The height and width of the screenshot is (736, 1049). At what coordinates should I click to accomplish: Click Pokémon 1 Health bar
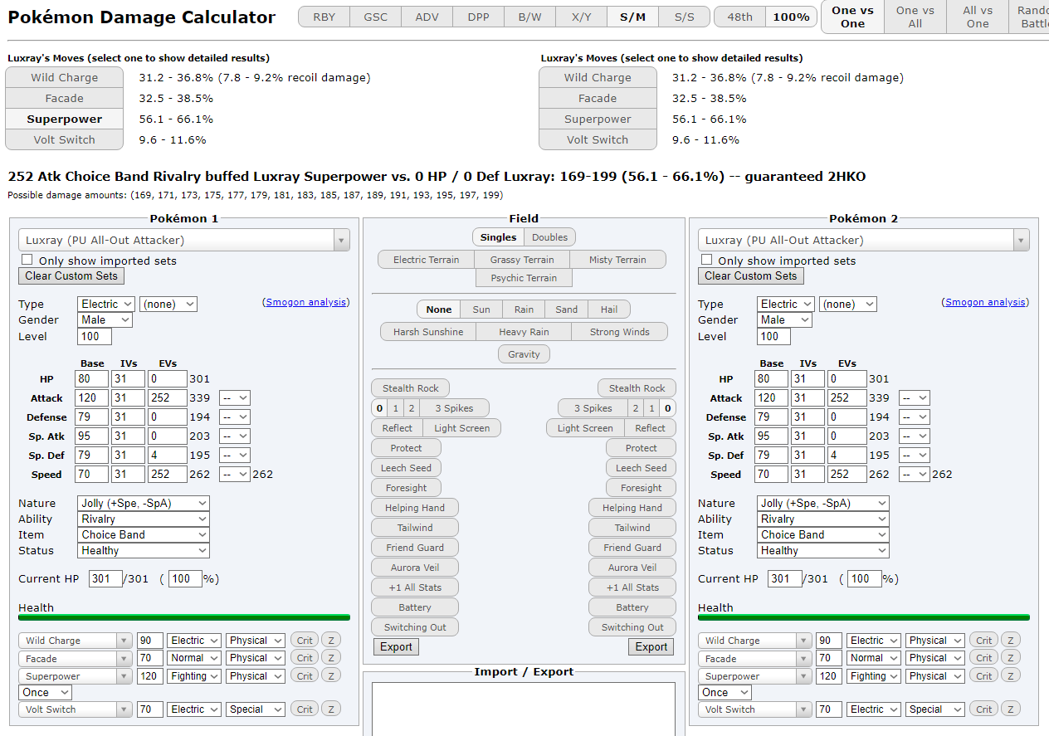pos(184,617)
